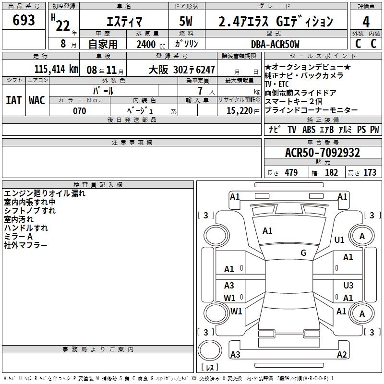This screenshot has height=384, width=384.
Task: Select TV・ETC sales point line
Action: tap(277, 84)
